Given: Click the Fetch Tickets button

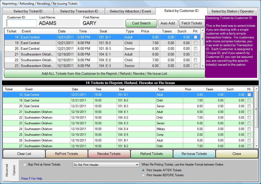Looking at the screenshot, I should [192, 23].
